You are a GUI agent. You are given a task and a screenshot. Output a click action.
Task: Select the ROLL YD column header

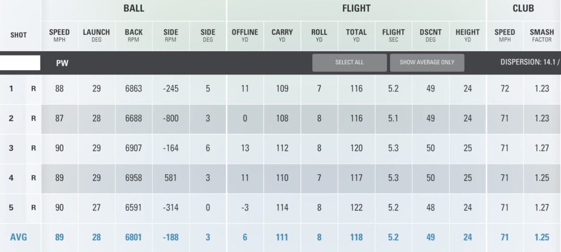click(319, 35)
